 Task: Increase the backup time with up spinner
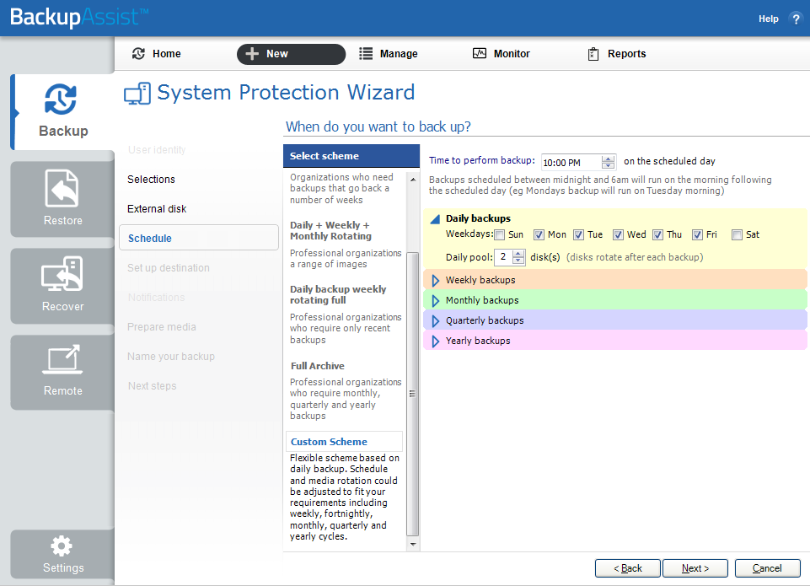[x=608, y=159]
